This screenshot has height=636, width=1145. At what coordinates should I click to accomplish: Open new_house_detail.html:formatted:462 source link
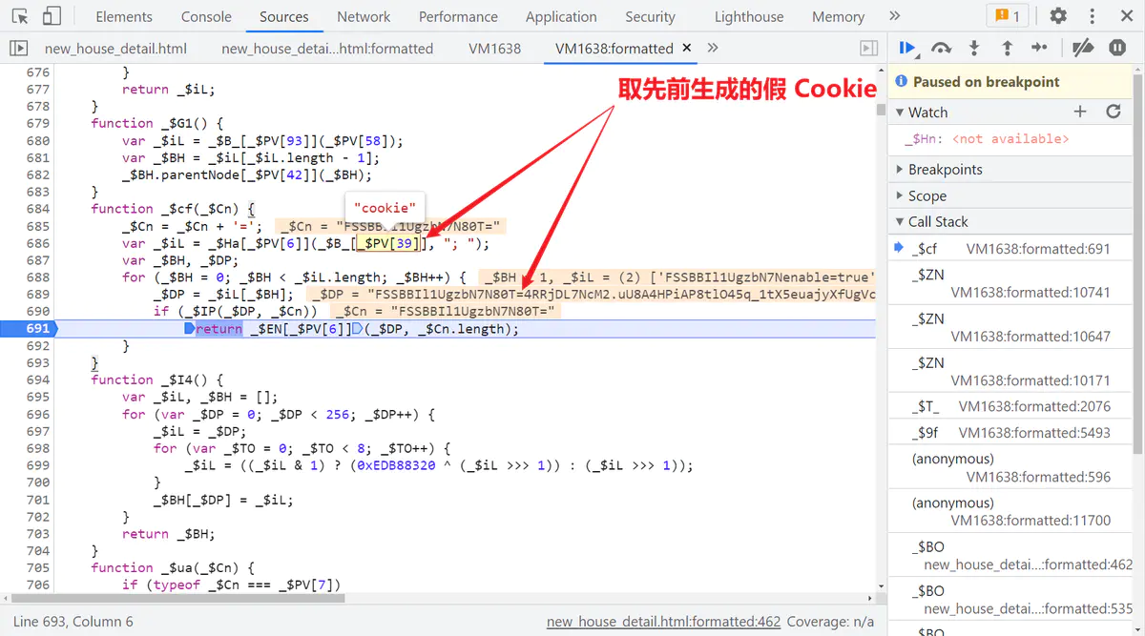[x=662, y=622]
